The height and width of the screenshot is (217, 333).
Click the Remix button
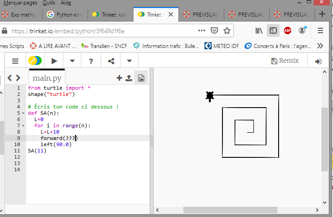[285, 61]
